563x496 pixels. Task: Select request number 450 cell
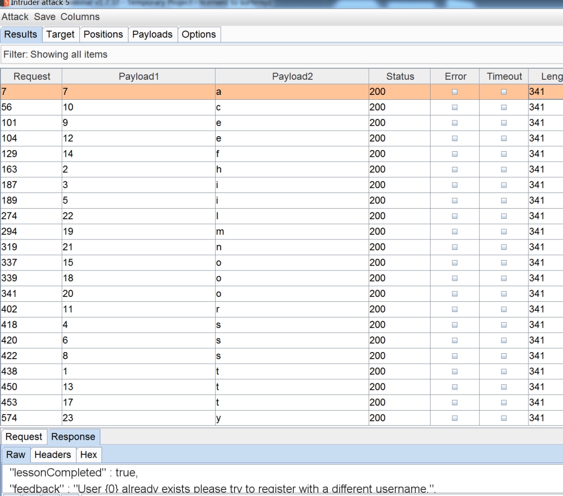(31, 387)
